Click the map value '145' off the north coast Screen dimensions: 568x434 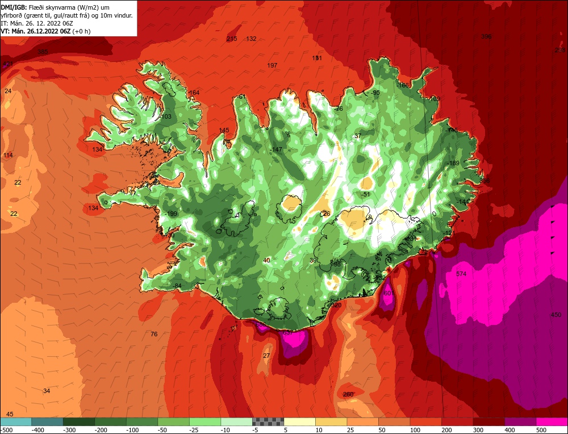click(224, 131)
